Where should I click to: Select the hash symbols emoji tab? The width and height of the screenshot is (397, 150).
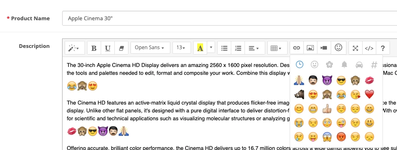pyautogui.click(x=374, y=64)
